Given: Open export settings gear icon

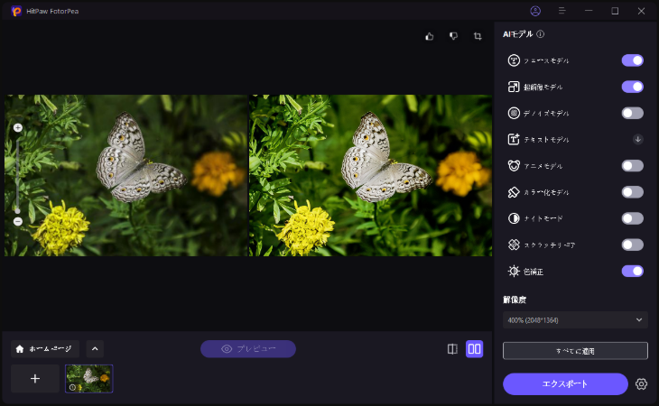Looking at the screenshot, I should (x=641, y=383).
